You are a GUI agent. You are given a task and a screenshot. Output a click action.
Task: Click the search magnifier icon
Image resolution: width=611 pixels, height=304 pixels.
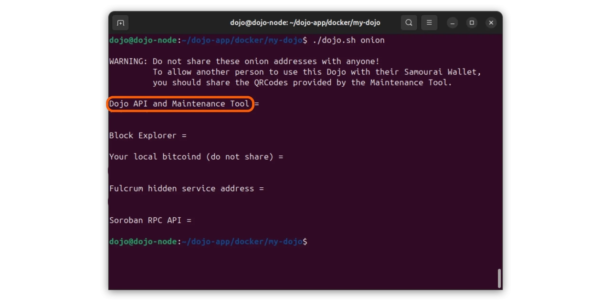pyautogui.click(x=409, y=23)
